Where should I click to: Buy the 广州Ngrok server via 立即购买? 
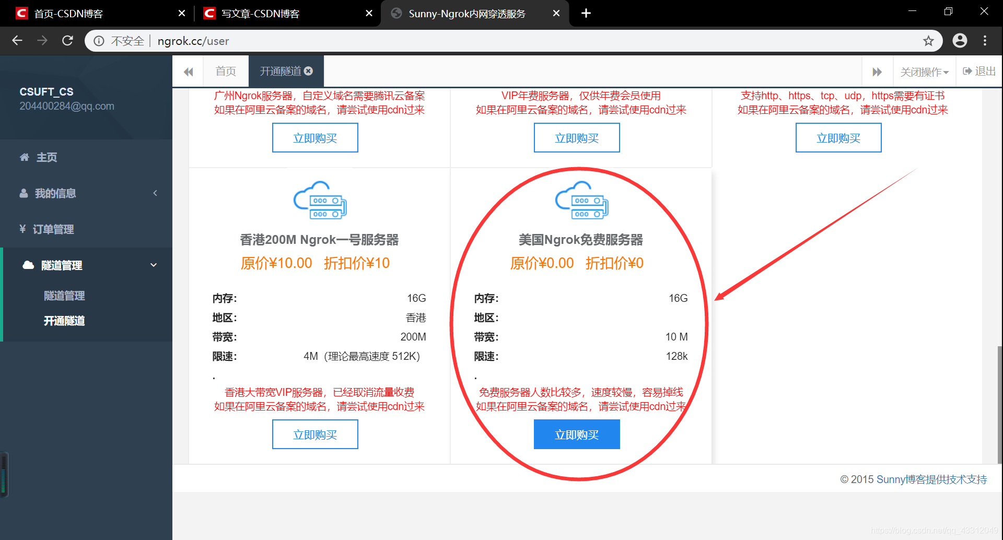click(x=315, y=138)
